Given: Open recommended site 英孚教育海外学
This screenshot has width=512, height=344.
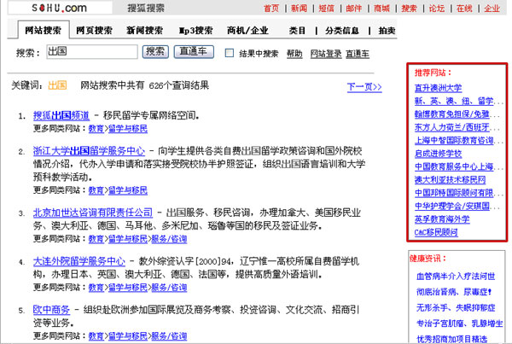Looking at the screenshot, I should click(x=442, y=219).
